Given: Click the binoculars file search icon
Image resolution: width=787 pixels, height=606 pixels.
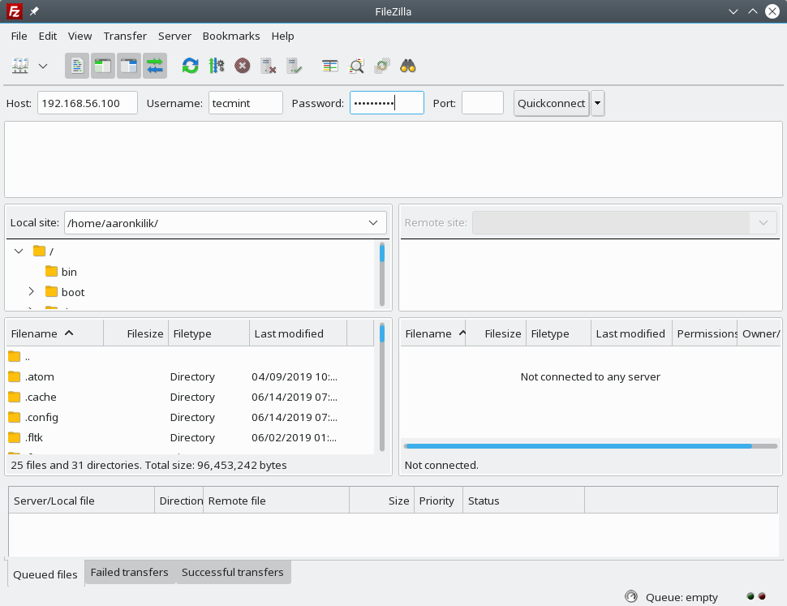Looking at the screenshot, I should tap(407, 66).
